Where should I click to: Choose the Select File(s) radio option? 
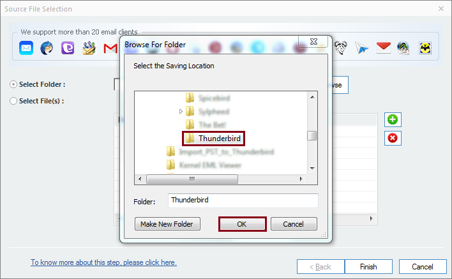[x=13, y=101]
